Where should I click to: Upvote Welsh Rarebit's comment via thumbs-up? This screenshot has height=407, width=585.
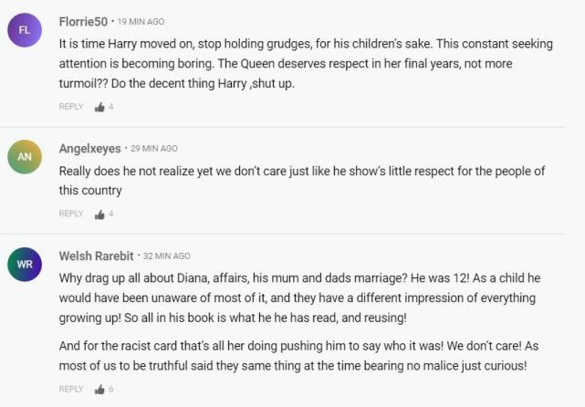(99, 390)
